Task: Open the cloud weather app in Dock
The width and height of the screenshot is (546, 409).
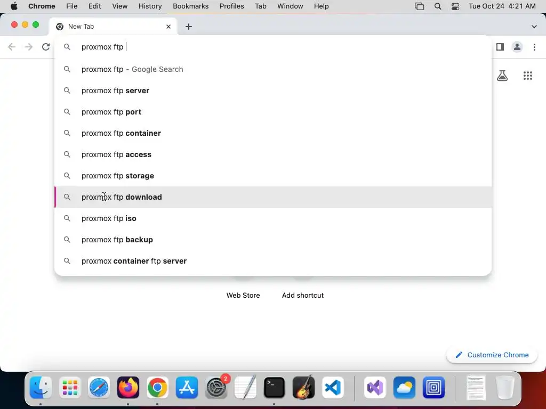Action: tap(404, 387)
